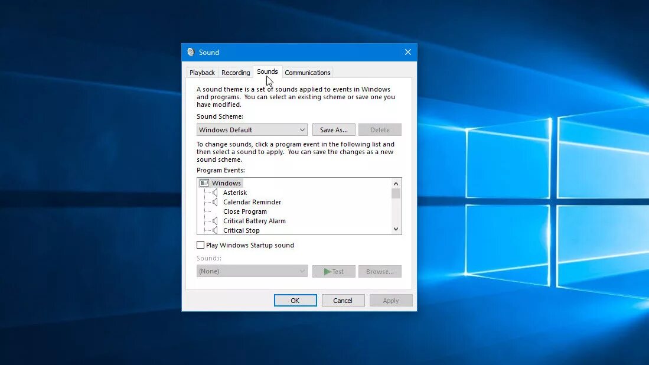Click the Cancel button
Screen dimensions: 649x365
point(343,301)
